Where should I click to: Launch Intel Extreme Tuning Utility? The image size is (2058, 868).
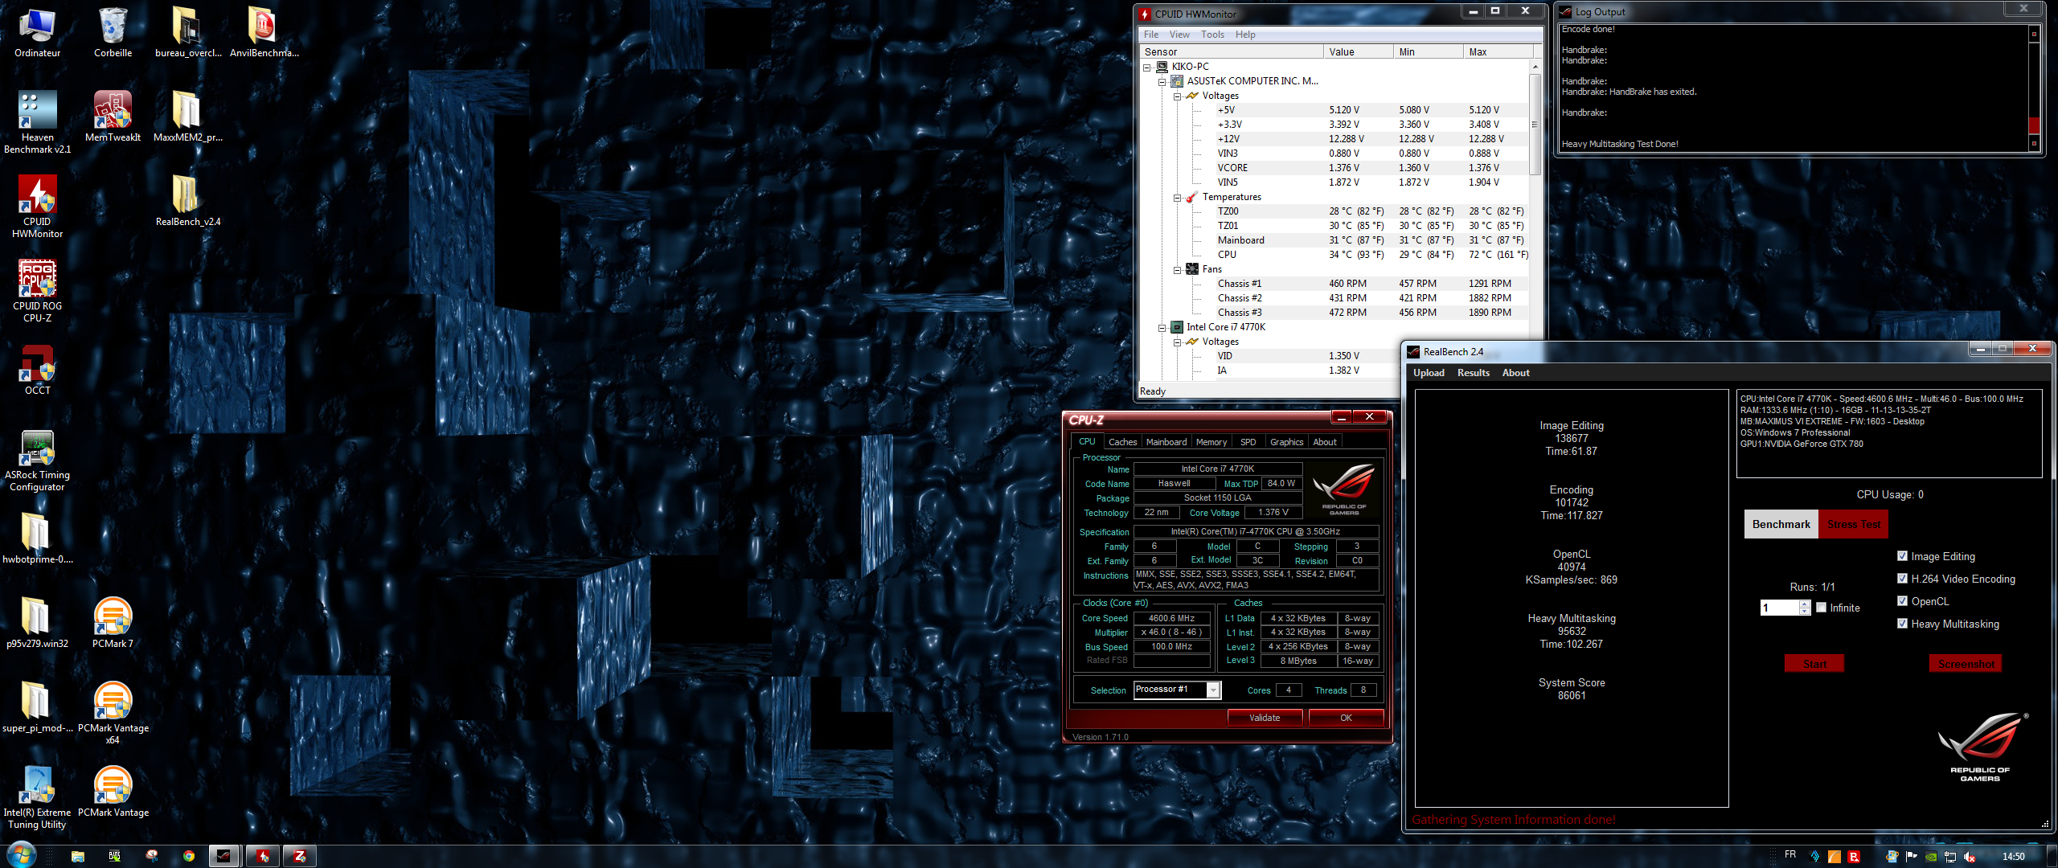(37, 797)
